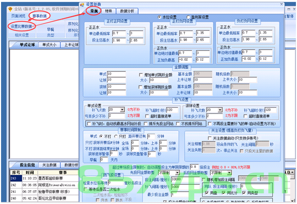The height and width of the screenshot is (204, 297).
Task: Switch to the 单式让球 tab in the main window
Action: (x=27, y=45)
